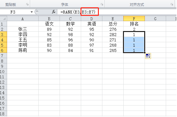This screenshot has width=177, height=117.
Task: Select row 10 header
Action: [4, 71]
